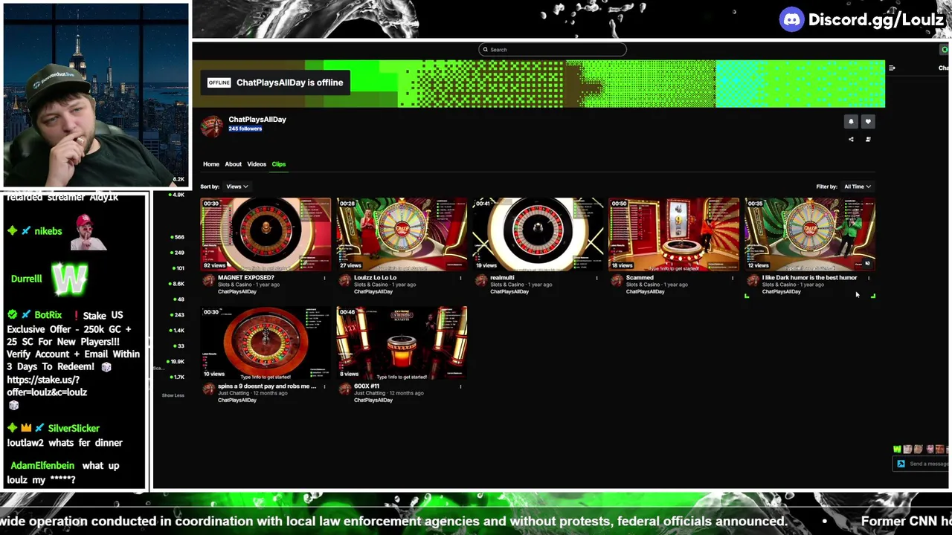Open options menu for Scammed clip
Screen dimensions: 952x535
733,278
